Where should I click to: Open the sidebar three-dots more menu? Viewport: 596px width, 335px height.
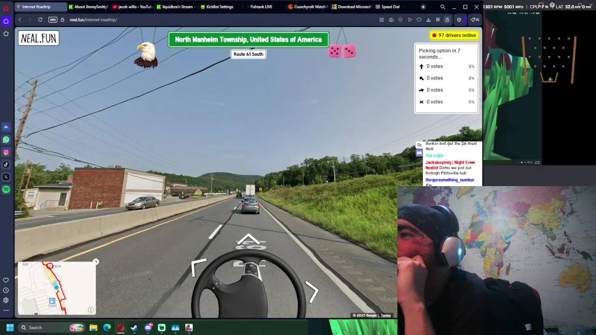tap(6, 310)
